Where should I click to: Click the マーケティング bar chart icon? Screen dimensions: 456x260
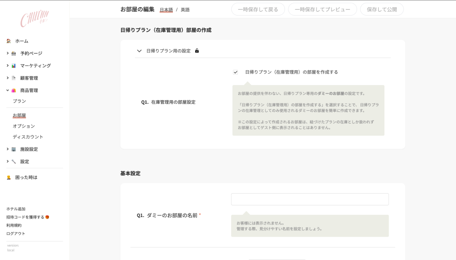(14, 66)
